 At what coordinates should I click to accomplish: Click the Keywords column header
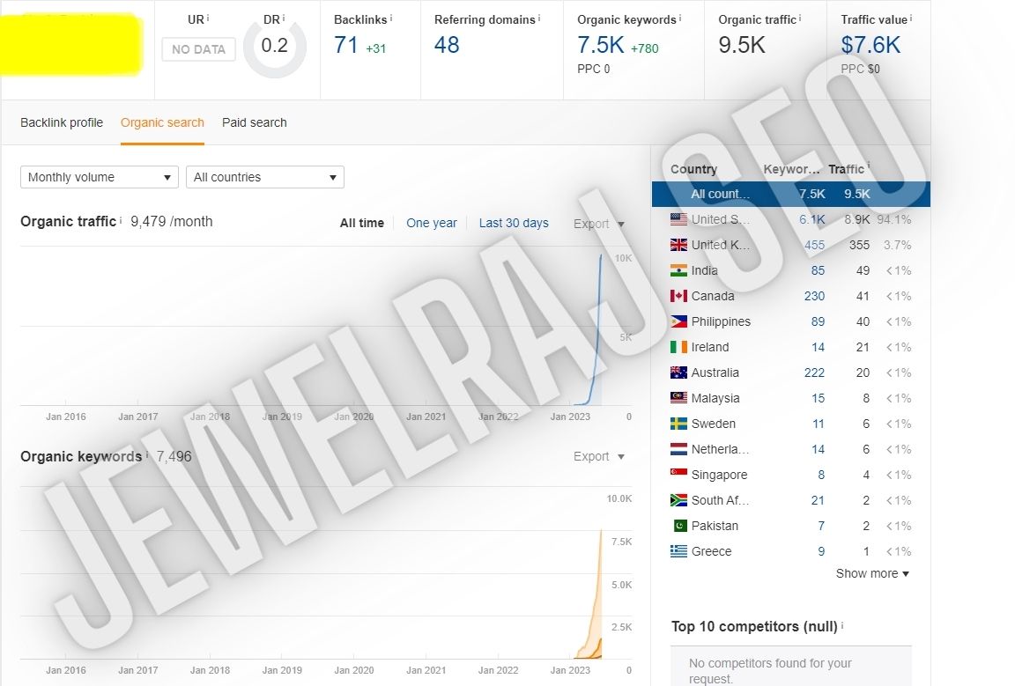(791, 169)
